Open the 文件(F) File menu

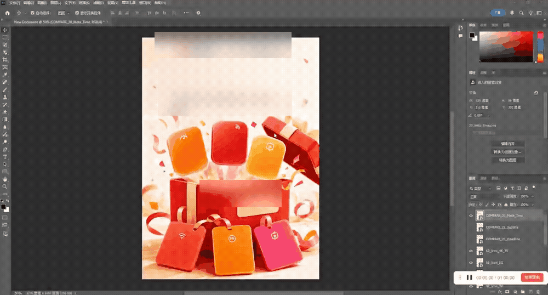click(14, 2)
